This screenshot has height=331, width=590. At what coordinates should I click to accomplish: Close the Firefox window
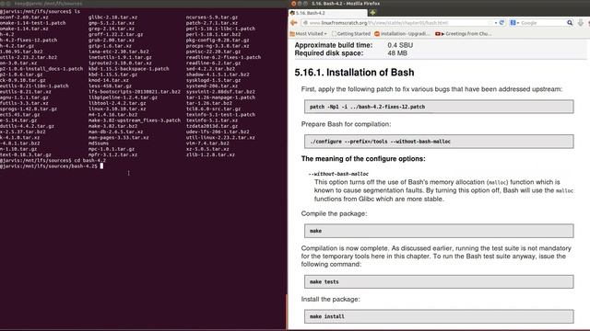click(x=293, y=4)
